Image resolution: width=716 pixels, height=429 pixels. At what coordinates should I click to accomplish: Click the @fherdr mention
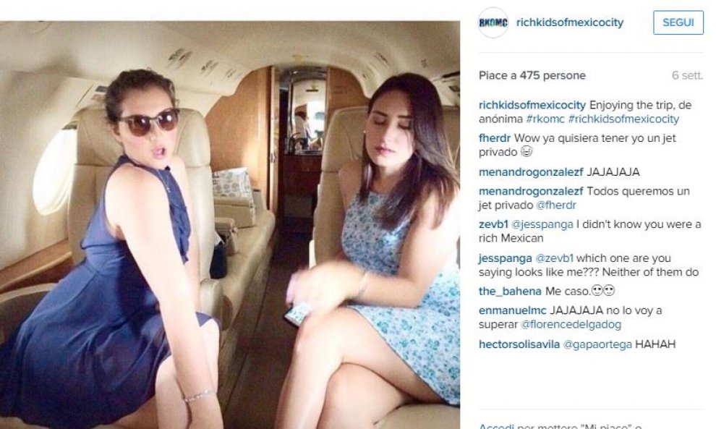555,205
